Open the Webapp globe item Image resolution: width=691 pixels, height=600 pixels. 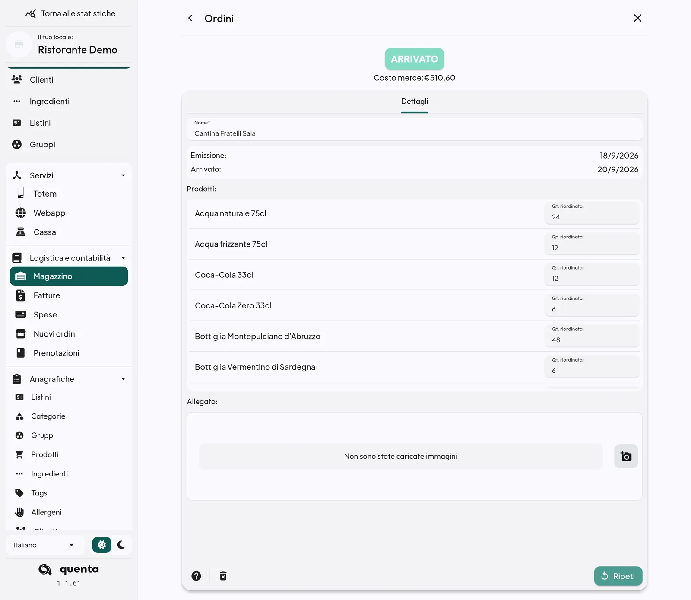pos(69,213)
